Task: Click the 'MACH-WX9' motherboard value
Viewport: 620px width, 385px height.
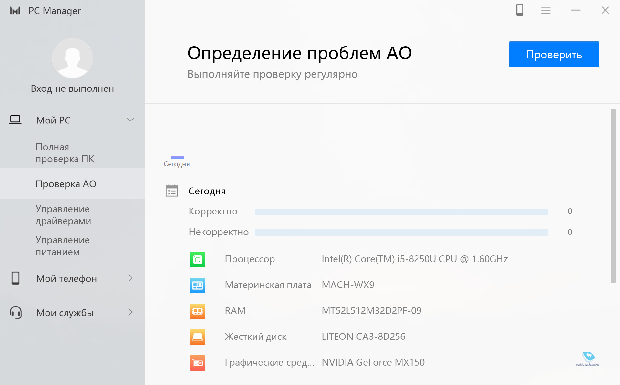Action: click(x=348, y=285)
